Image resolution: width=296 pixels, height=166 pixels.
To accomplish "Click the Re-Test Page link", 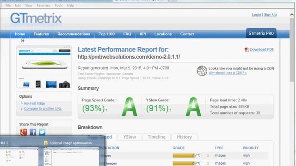I will pyautogui.click(x=34, y=103).
